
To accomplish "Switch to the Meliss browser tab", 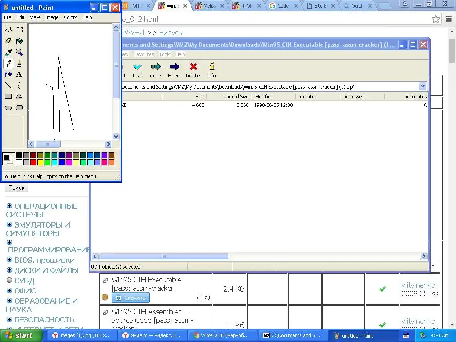I will click(209, 5).
